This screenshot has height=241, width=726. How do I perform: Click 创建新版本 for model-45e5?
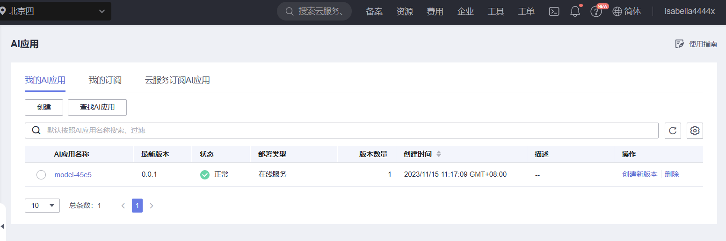(x=639, y=174)
